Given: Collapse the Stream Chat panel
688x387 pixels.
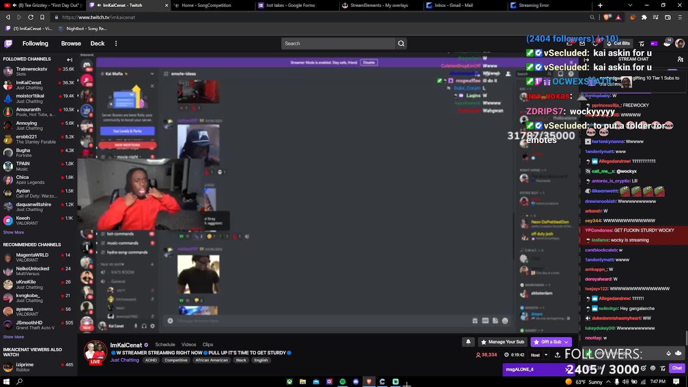Looking at the screenshot, I should coord(586,59).
